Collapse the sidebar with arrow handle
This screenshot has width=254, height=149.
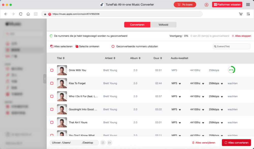pyautogui.click(x=45, y=79)
